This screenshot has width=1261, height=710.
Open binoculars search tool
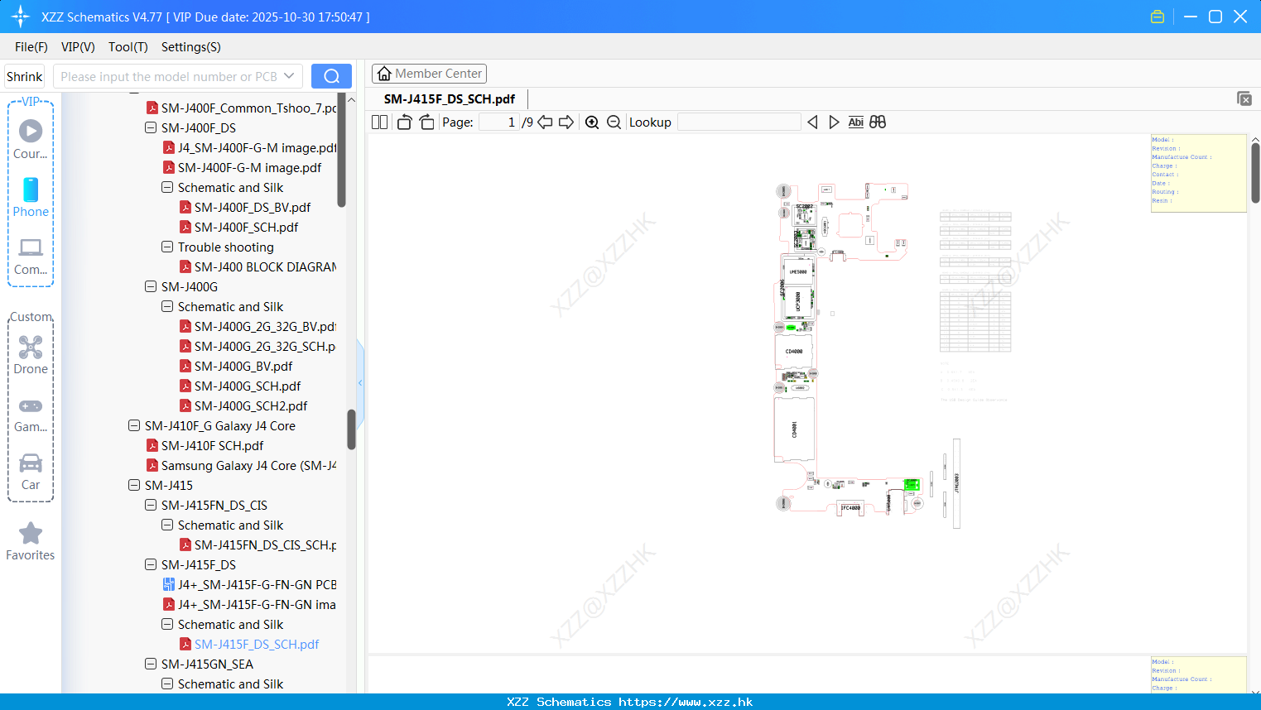[x=878, y=122]
